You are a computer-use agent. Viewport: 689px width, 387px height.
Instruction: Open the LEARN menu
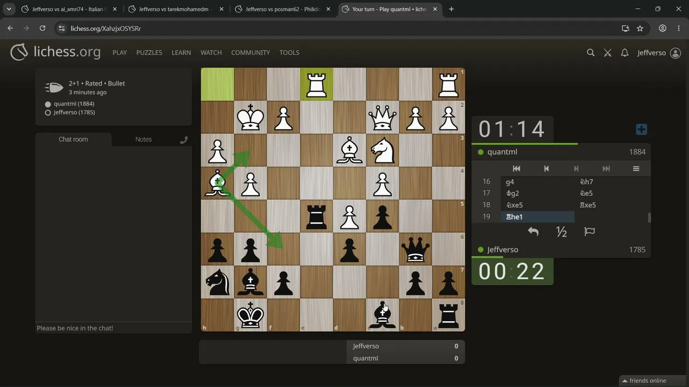181,53
